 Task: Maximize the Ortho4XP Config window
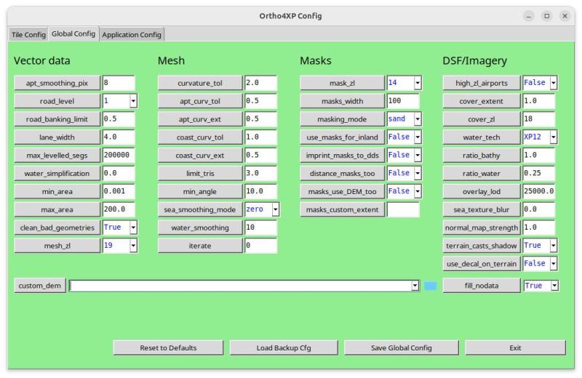[x=547, y=16]
